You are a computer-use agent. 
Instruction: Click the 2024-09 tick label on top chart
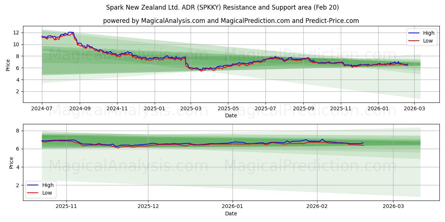tap(80, 109)
